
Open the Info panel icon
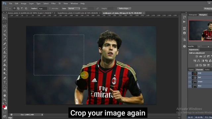point(185,33)
